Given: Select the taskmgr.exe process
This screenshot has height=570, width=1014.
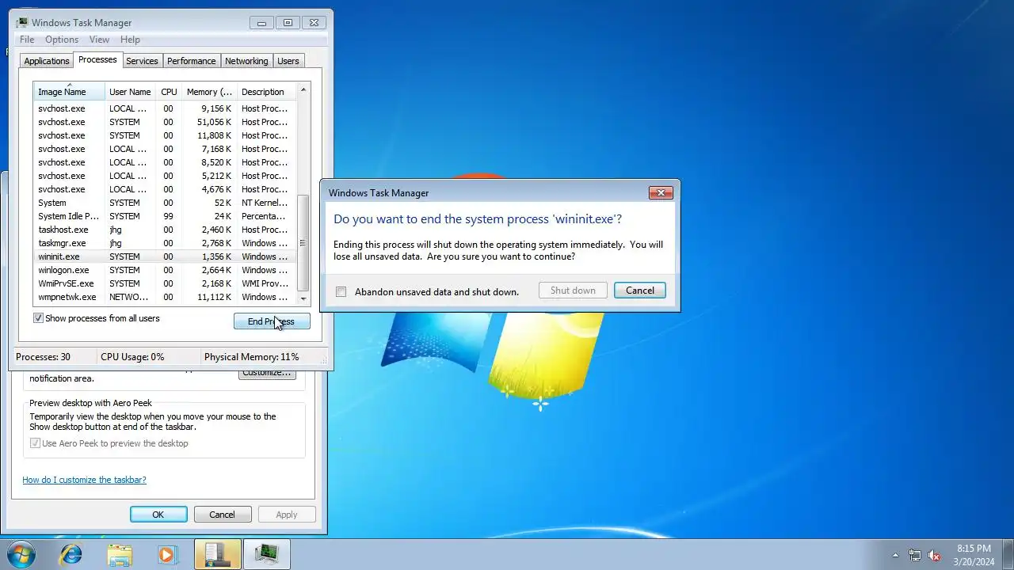Looking at the screenshot, I should tap(165, 243).
